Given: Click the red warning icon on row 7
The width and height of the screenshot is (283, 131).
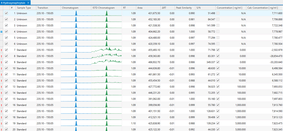Looking at the screenshot, I should 1,50.
